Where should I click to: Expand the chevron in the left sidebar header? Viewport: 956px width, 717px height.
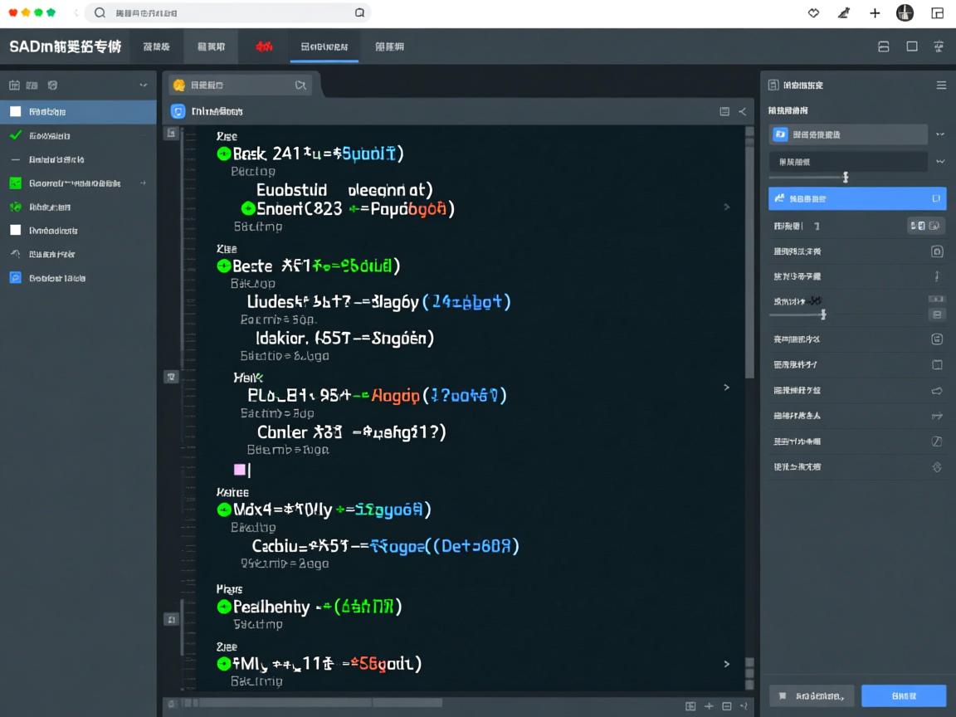(x=144, y=85)
